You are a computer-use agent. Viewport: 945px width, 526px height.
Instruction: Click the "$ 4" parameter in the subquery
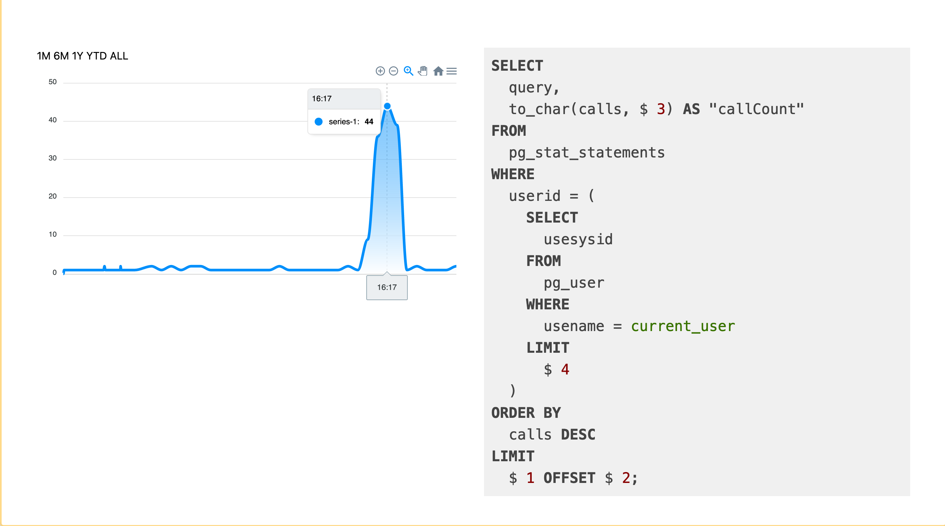(556, 370)
